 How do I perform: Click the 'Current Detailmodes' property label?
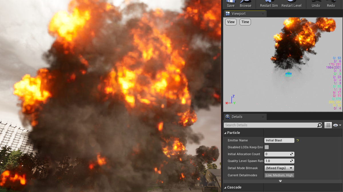pos(242,175)
